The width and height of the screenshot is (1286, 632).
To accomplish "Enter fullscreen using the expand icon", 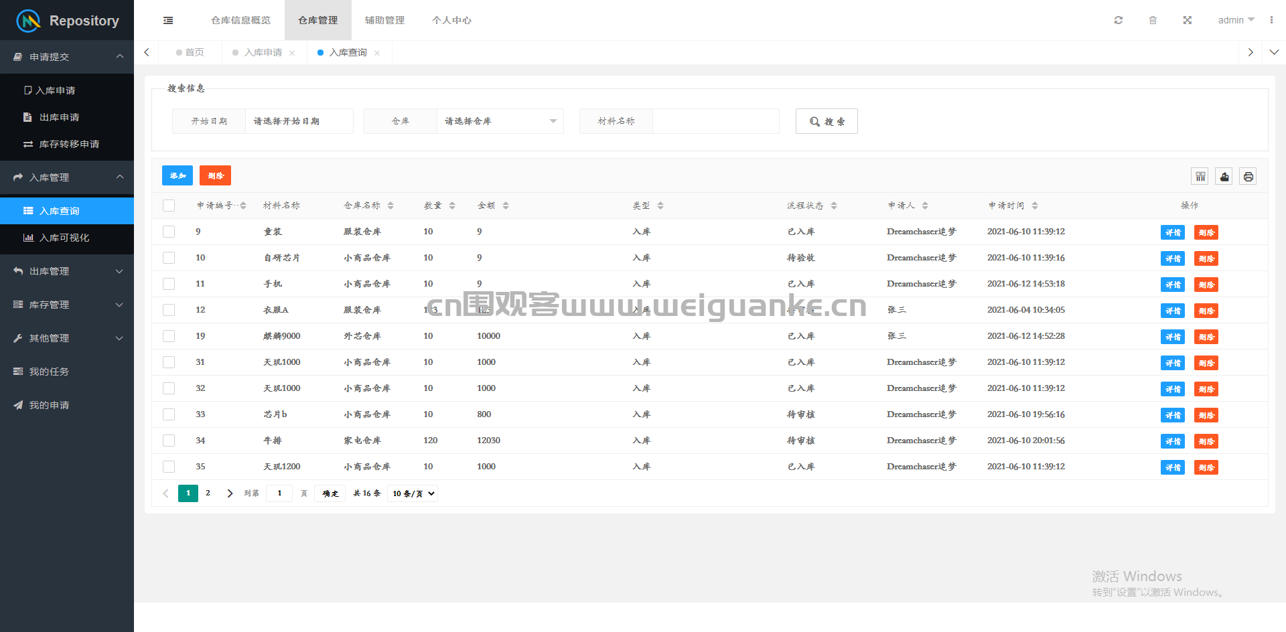I will pyautogui.click(x=1187, y=20).
